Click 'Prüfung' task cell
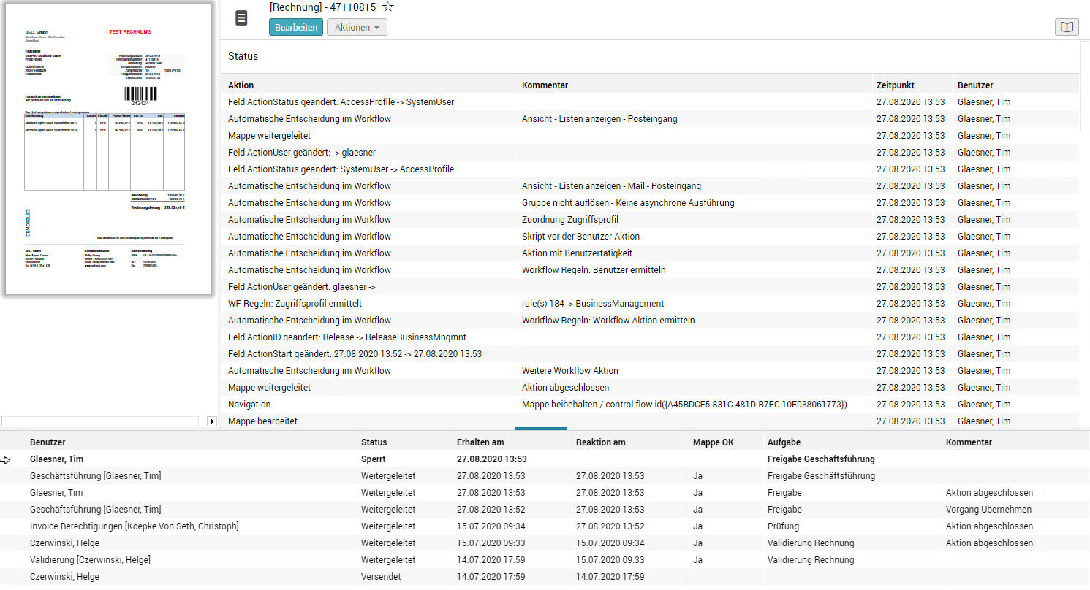The image size is (1090, 590). click(x=783, y=526)
